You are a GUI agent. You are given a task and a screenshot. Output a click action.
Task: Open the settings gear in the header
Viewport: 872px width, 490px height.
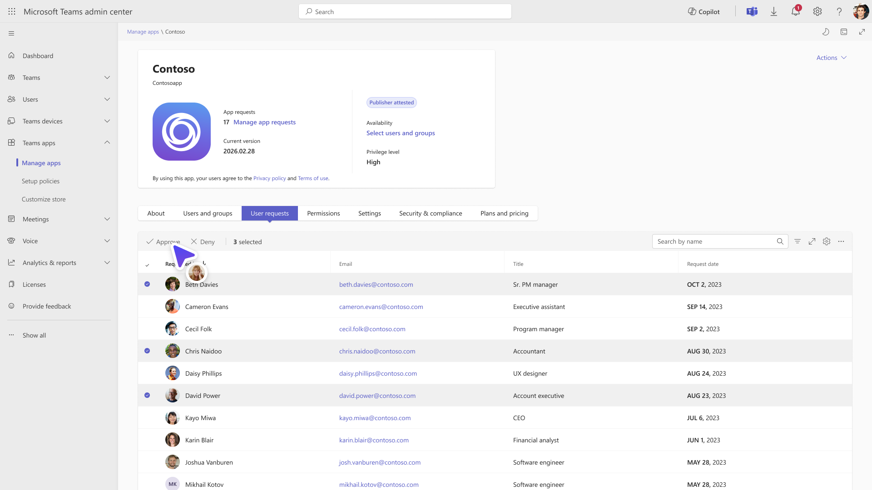[x=817, y=12]
